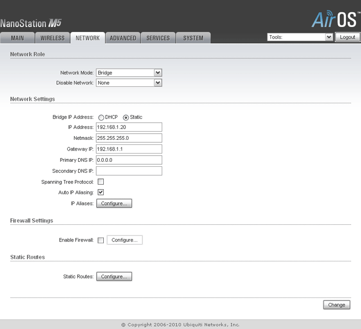Click the Change button
This screenshot has height=329, width=361.
tap(337, 305)
